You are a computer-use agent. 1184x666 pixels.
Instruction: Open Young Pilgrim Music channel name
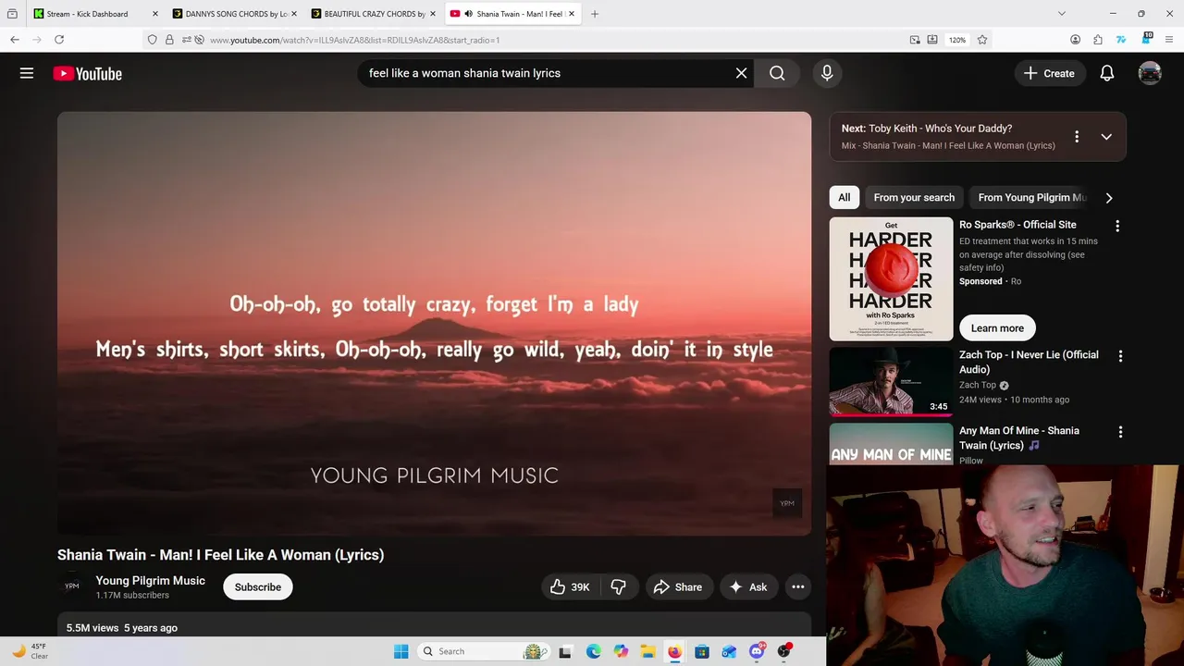pos(151,580)
